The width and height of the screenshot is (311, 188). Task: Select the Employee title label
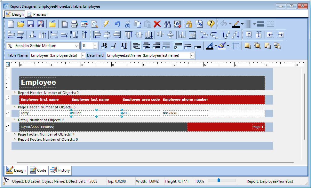point(38,82)
